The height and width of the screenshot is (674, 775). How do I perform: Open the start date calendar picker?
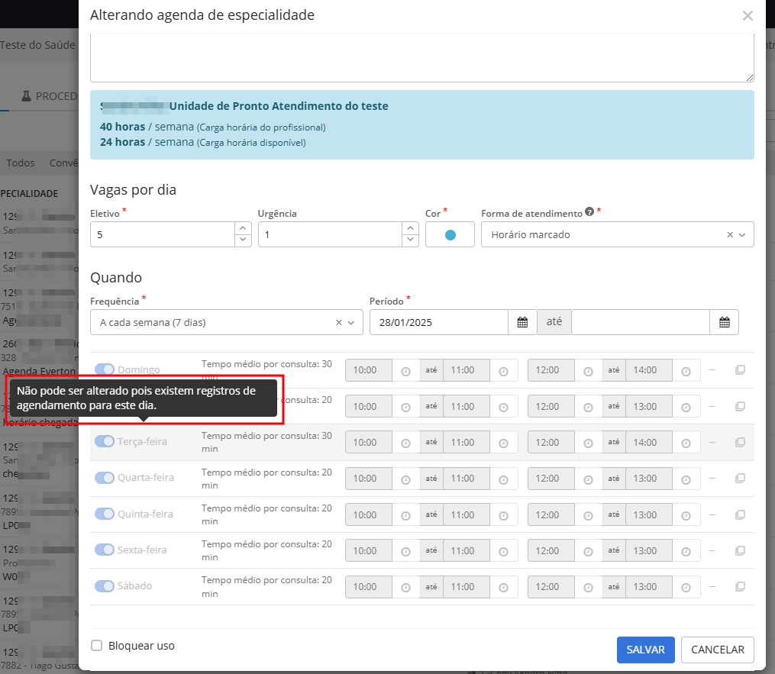522,322
